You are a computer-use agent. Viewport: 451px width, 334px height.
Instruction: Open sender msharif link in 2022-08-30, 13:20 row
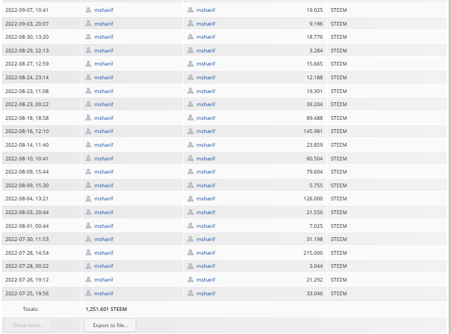coord(104,37)
